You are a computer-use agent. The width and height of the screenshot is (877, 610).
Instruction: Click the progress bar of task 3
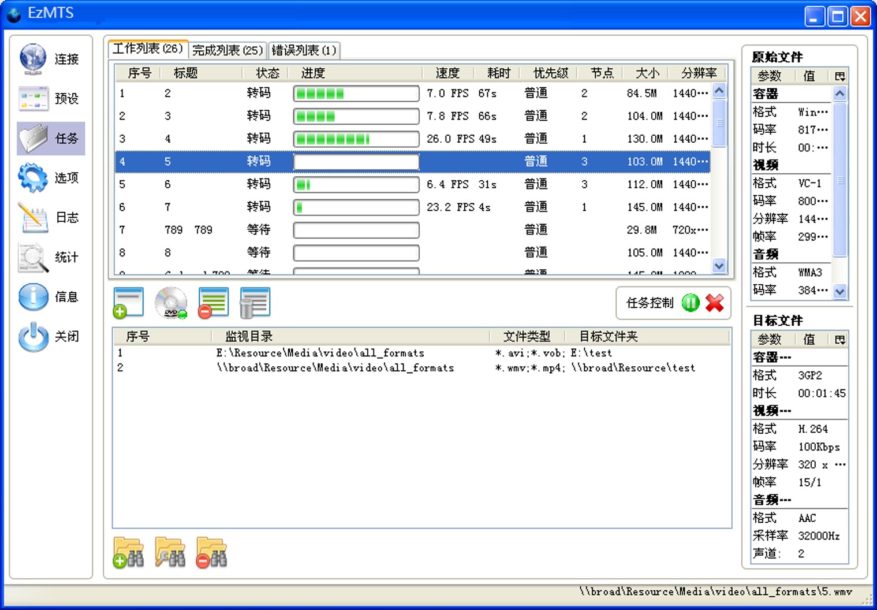click(356, 139)
